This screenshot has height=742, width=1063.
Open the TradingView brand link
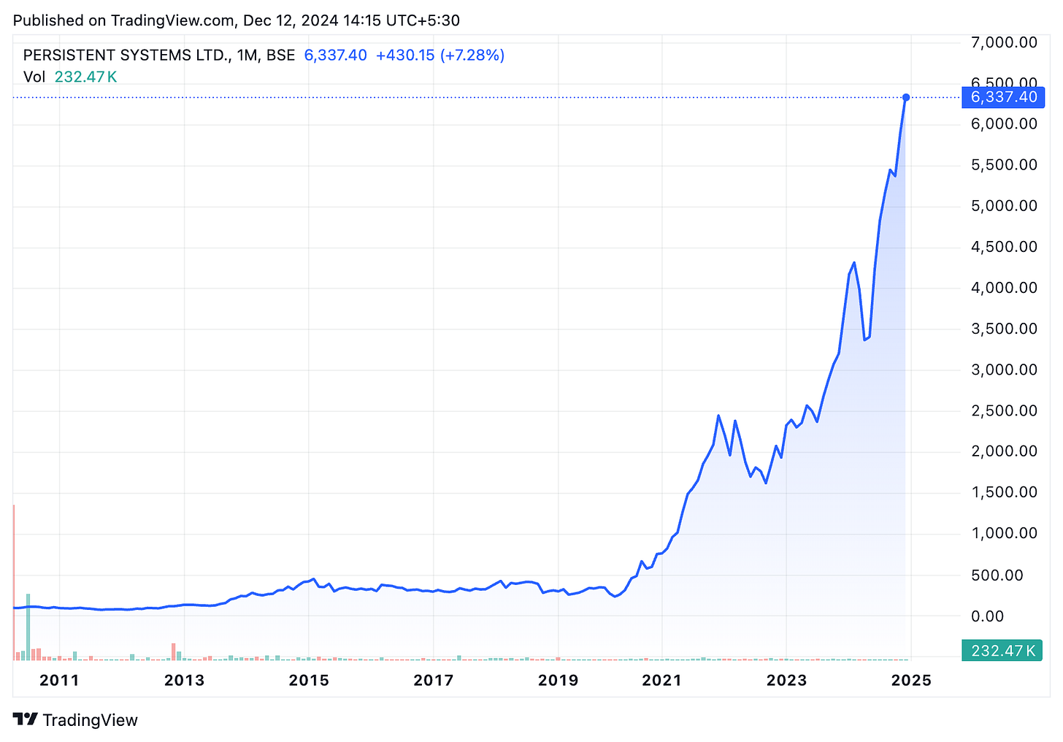[x=76, y=720]
